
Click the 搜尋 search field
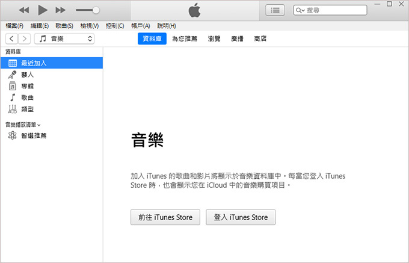[x=330, y=10]
